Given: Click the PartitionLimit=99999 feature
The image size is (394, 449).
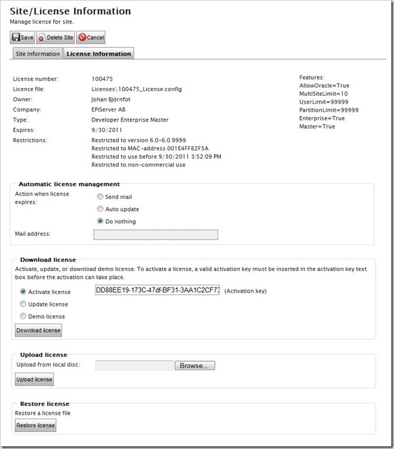Looking at the screenshot, I should click(x=329, y=110).
